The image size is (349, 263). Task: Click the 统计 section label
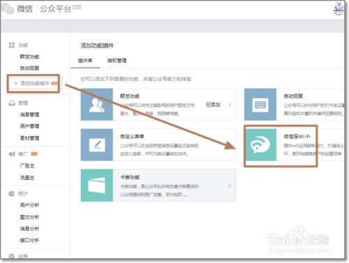23,193
